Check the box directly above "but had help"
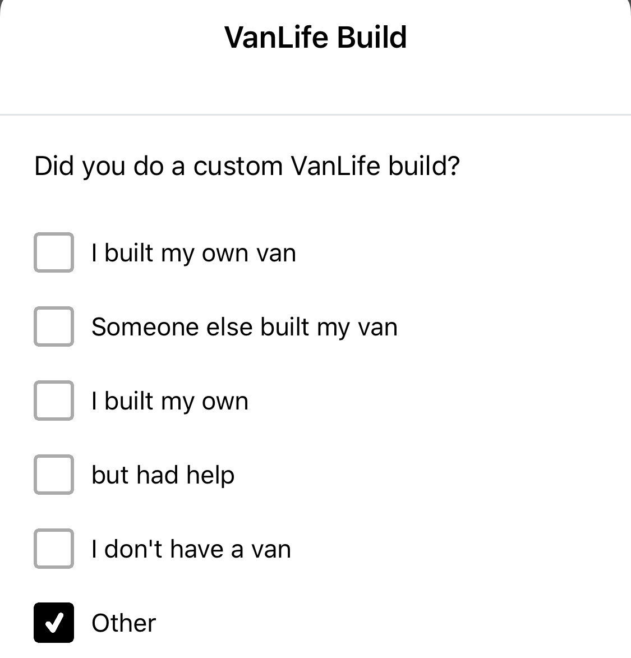Screen dimensions: 631x658 pos(54,401)
